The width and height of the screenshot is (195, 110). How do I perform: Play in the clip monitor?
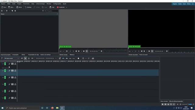79,51
